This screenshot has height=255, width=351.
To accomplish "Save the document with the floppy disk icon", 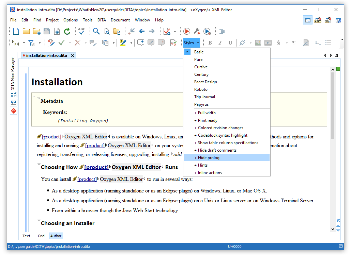I will [47, 31].
